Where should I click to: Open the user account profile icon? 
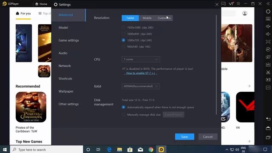pos(245,13)
